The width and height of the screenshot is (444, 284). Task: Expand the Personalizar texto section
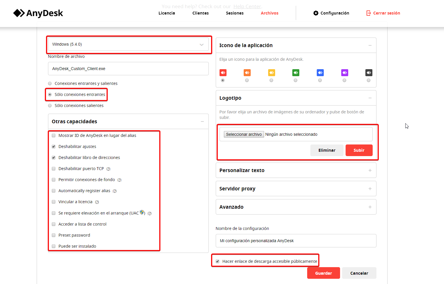click(x=370, y=170)
